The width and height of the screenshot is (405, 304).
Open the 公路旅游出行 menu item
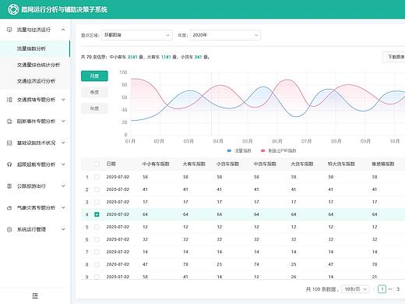click(x=35, y=186)
